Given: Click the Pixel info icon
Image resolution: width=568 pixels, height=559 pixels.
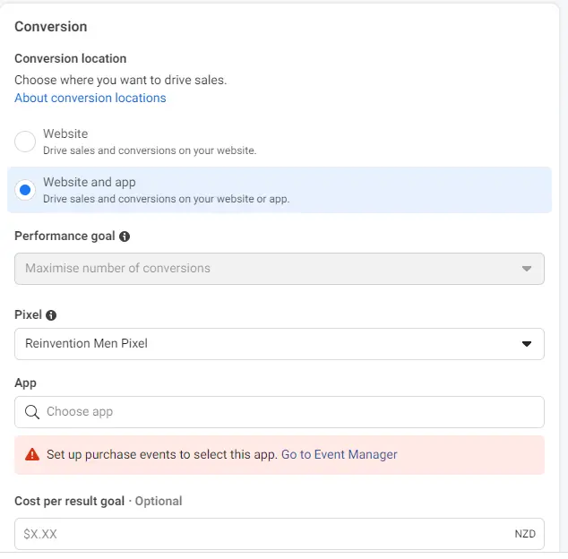Looking at the screenshot, I should tap(51, 315).
